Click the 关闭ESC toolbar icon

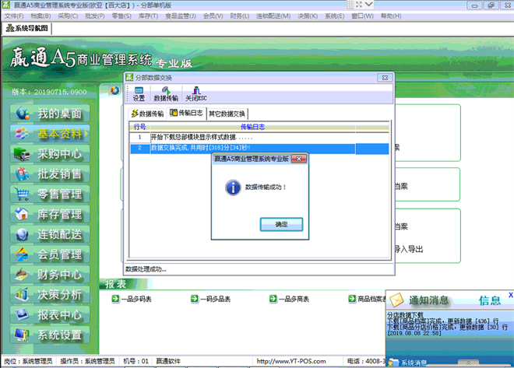[196, 94]
